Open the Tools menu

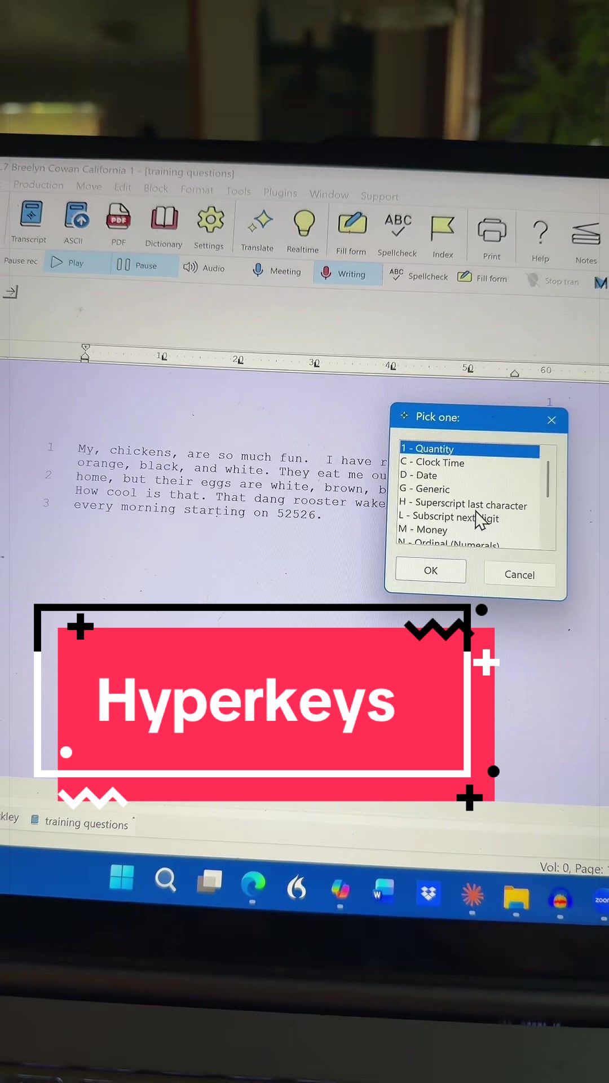(x=238, y=191)
